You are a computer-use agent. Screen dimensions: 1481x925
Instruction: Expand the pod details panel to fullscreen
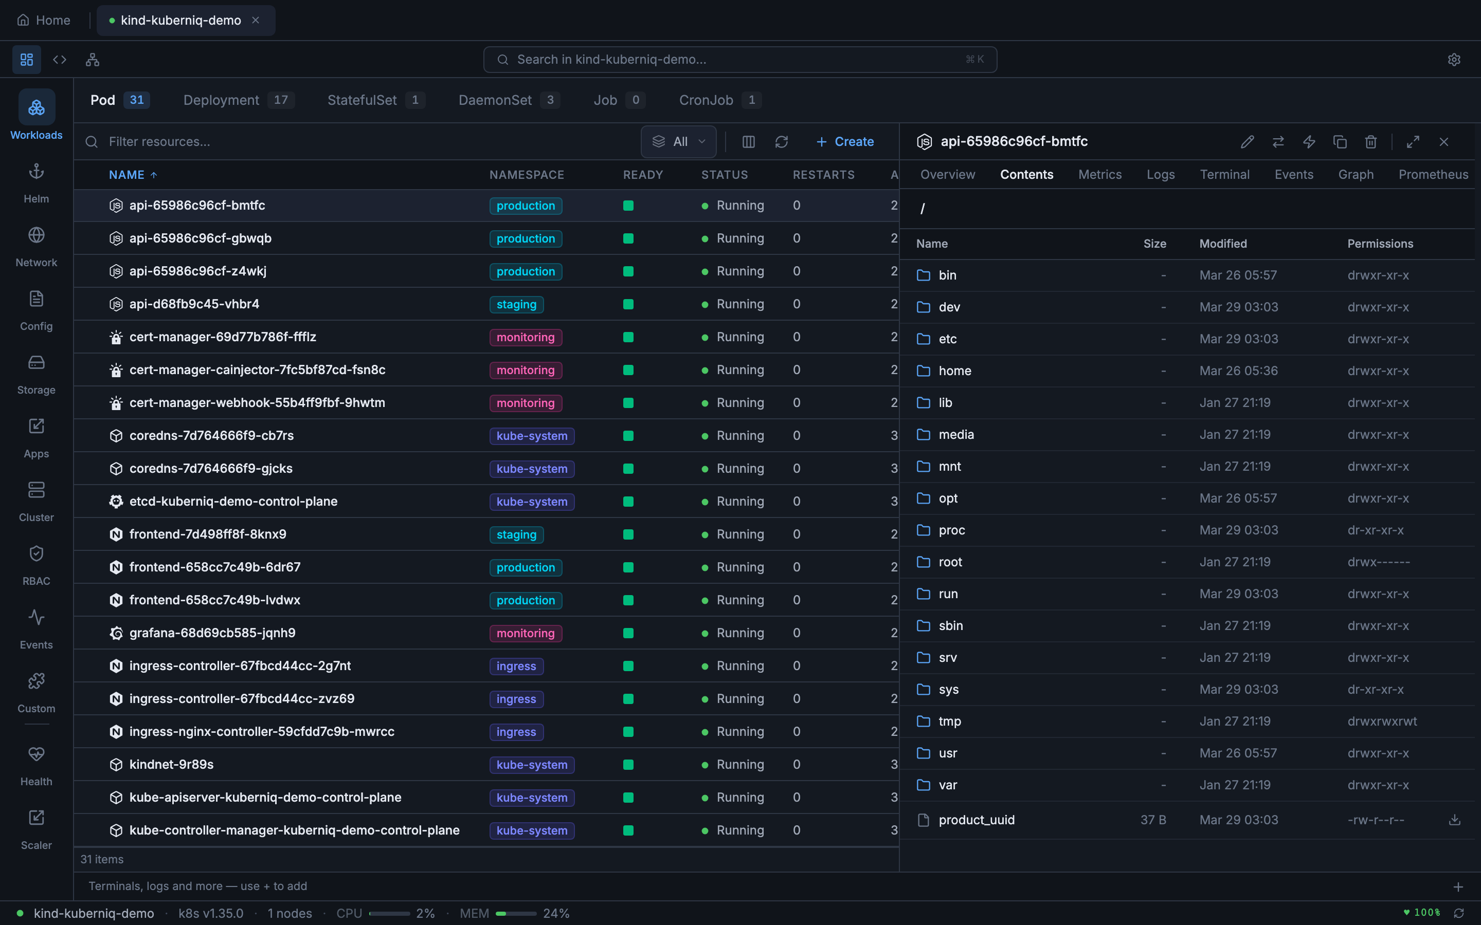tap(1413, 141)
